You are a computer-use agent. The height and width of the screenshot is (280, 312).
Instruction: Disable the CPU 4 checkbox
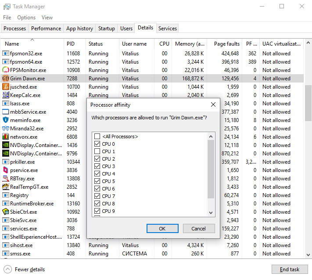97,174
